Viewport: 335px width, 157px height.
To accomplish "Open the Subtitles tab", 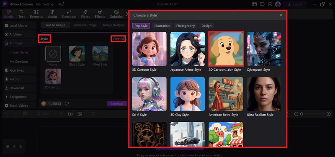I will pyautogui.click(x=116, y=14).
